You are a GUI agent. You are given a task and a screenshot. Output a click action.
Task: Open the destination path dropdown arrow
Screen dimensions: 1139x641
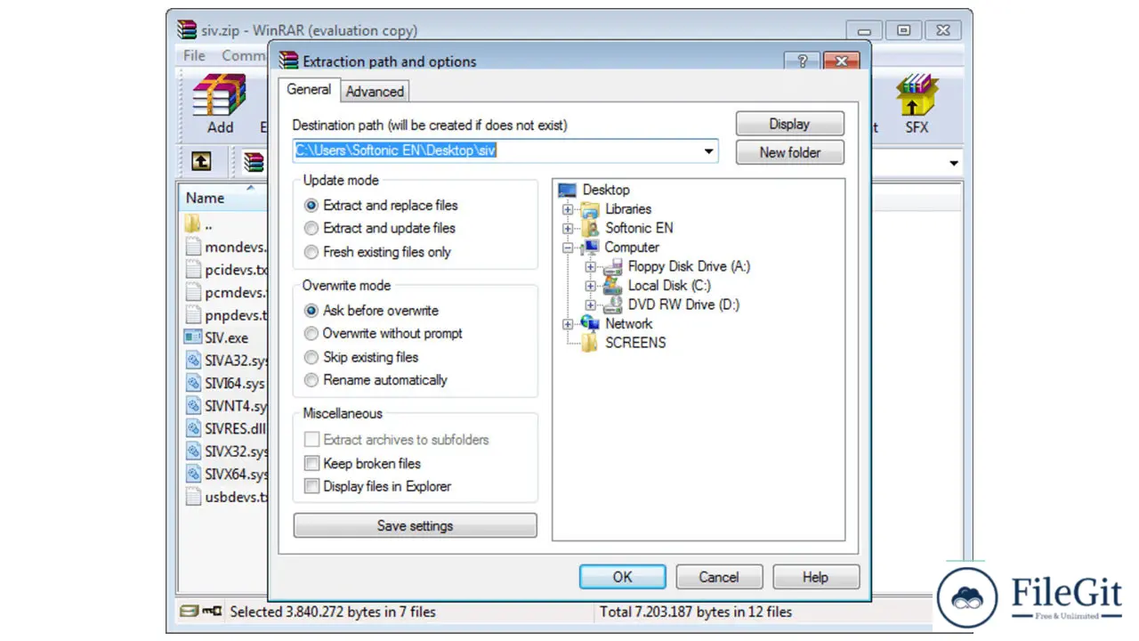point(709,150)
